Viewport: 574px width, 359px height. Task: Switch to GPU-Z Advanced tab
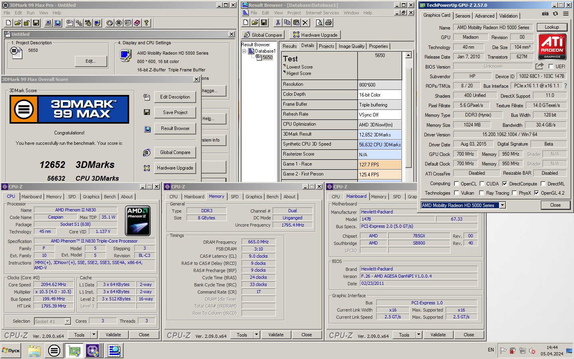pyautogui.click(x=485, y=16)
